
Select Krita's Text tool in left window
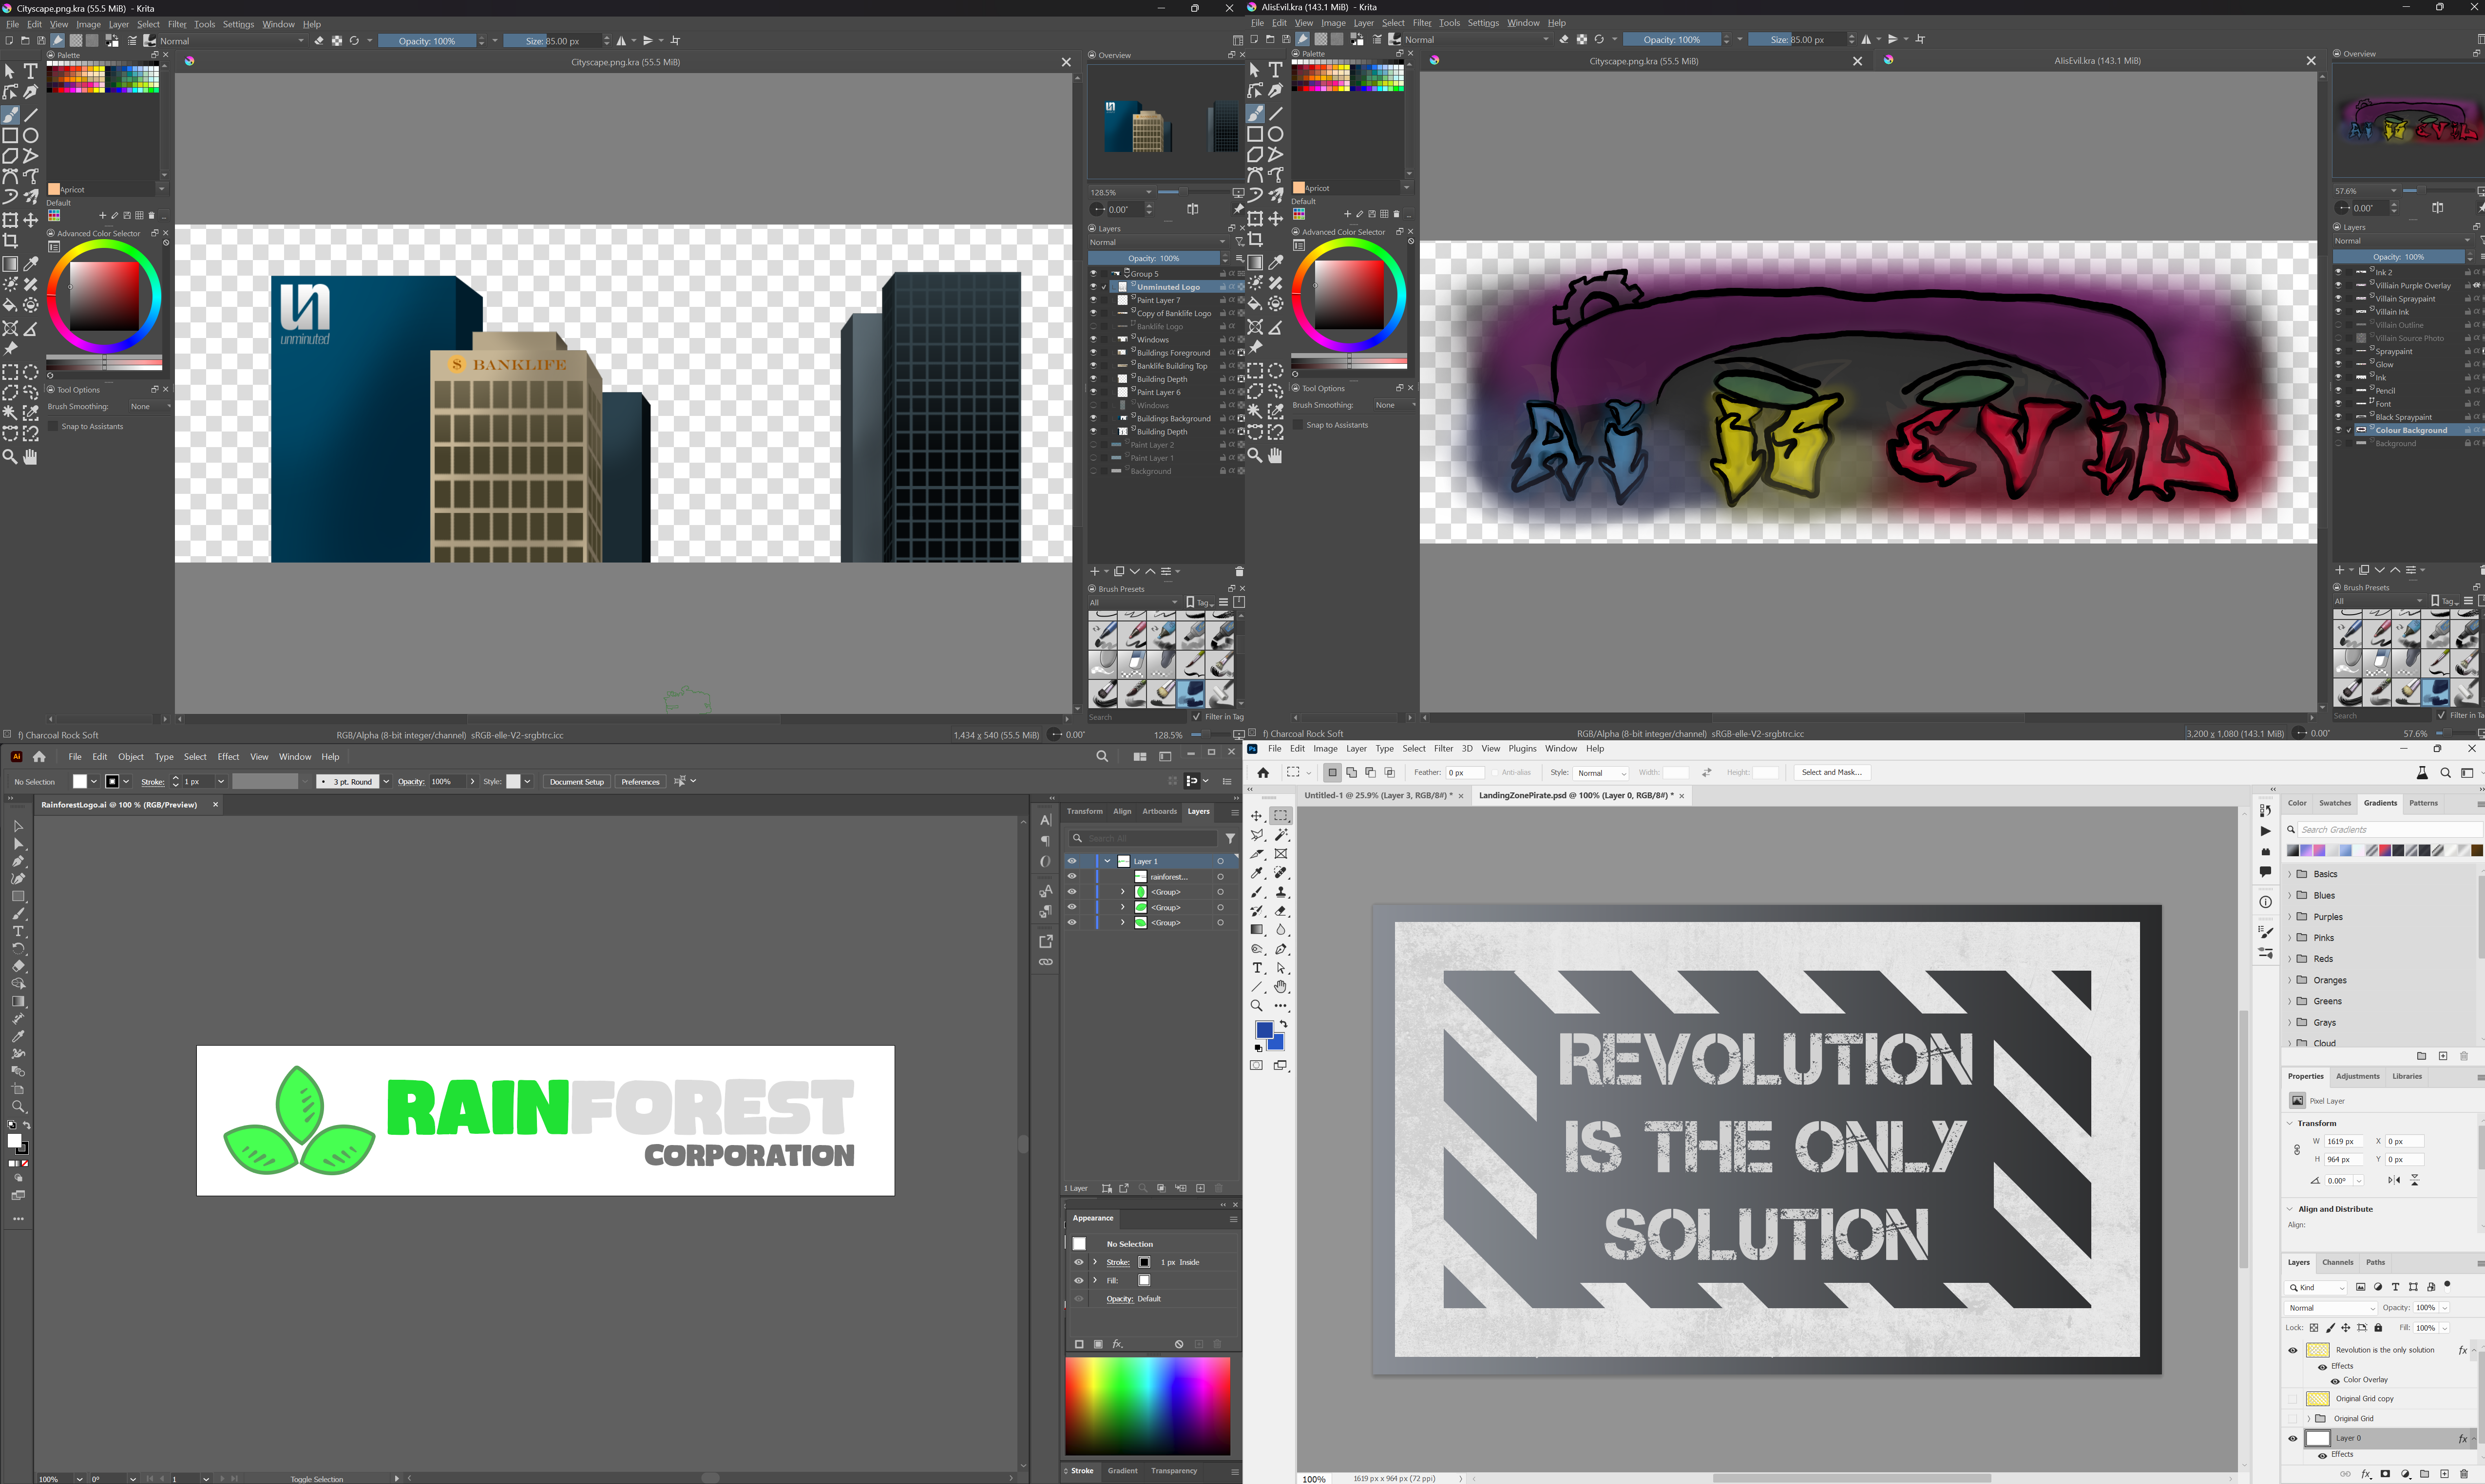[x=31, y=71]
